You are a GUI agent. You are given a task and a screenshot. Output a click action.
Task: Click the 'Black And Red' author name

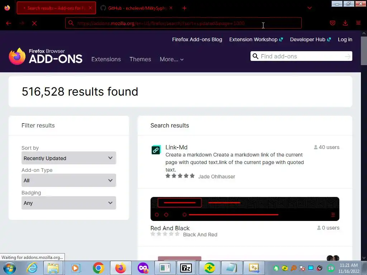tap(200, 235)
